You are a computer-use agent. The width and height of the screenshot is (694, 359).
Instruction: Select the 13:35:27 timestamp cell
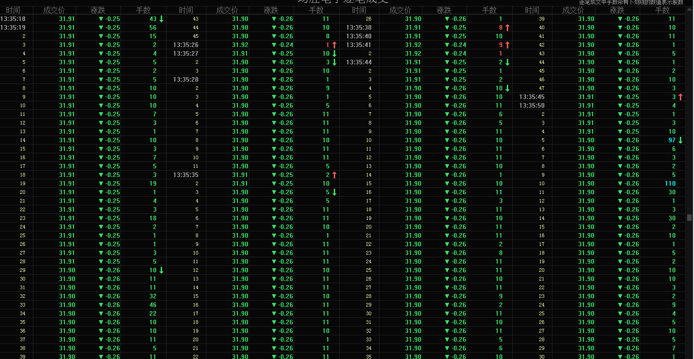coord(186,54)
